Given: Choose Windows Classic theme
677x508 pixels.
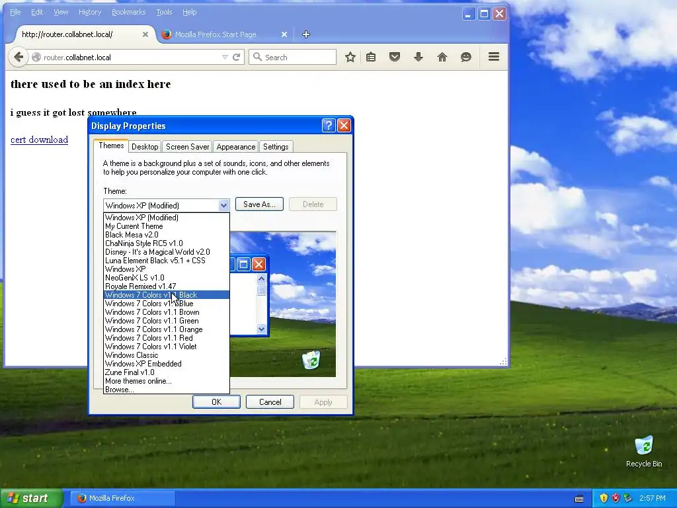Looking at the screenshot, I should 166,355.
